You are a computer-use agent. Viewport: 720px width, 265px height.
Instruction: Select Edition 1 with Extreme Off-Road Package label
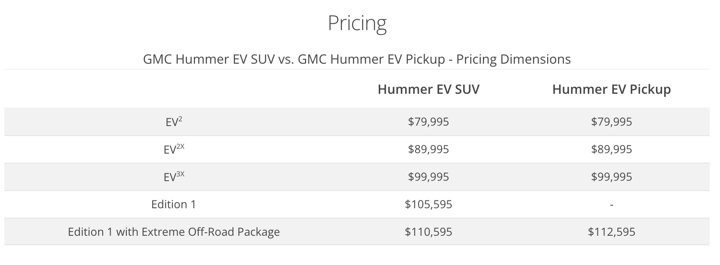[x=174, y=232]
